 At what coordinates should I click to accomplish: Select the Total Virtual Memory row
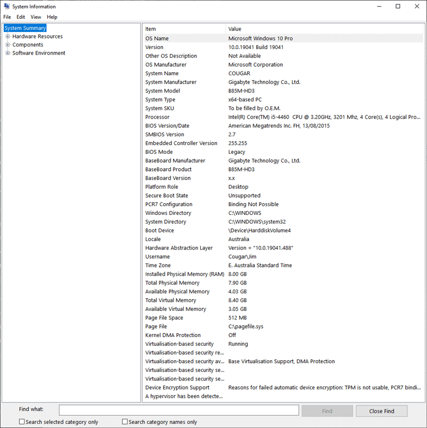pos(283,300)
